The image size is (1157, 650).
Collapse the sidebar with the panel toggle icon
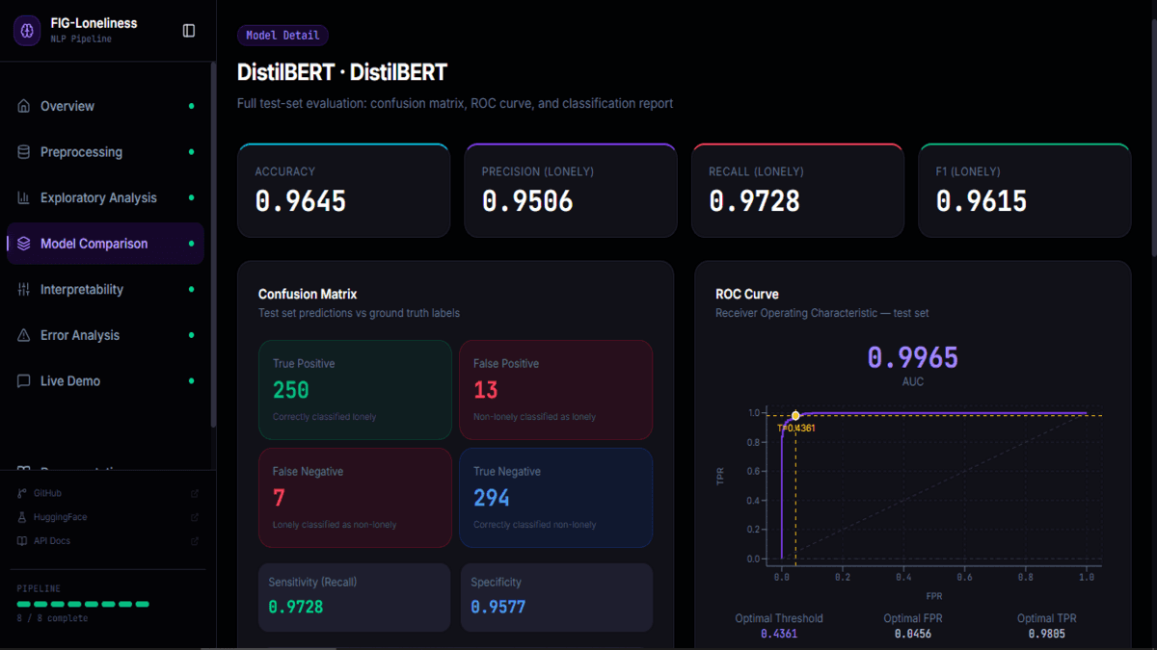tap(189, 31)
